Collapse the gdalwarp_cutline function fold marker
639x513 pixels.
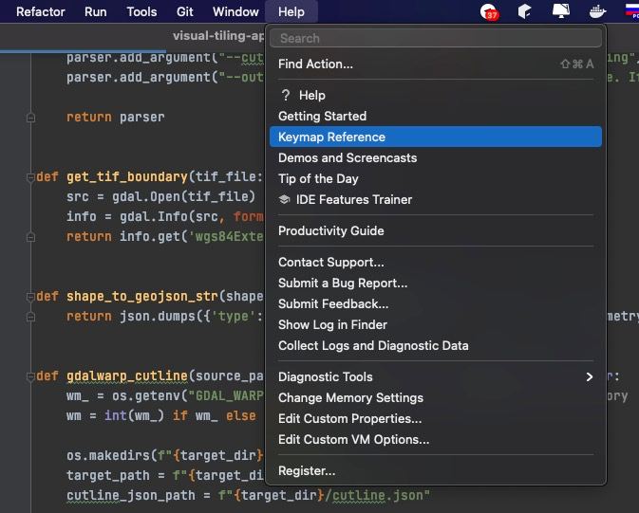(x=30, y=376)
